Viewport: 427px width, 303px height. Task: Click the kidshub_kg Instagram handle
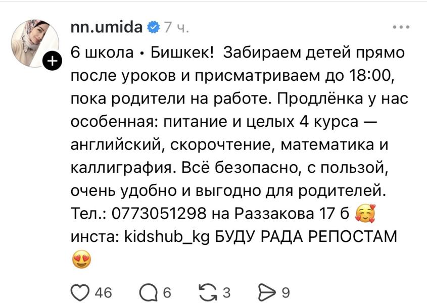[x=167, y=236]
